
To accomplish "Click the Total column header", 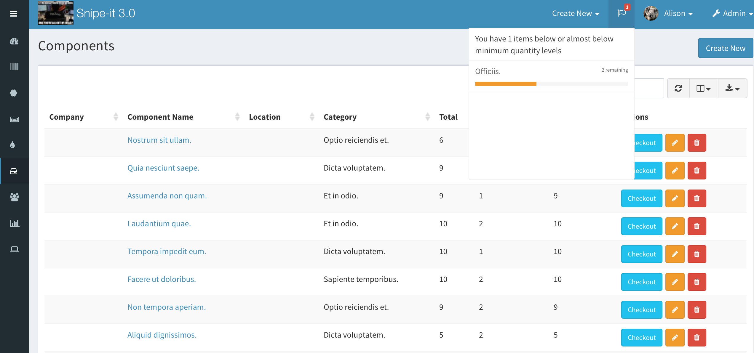I will tap(448, 117).
